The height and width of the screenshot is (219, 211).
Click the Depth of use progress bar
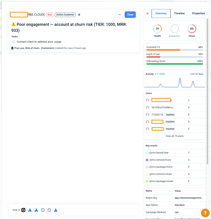point(174,57)
